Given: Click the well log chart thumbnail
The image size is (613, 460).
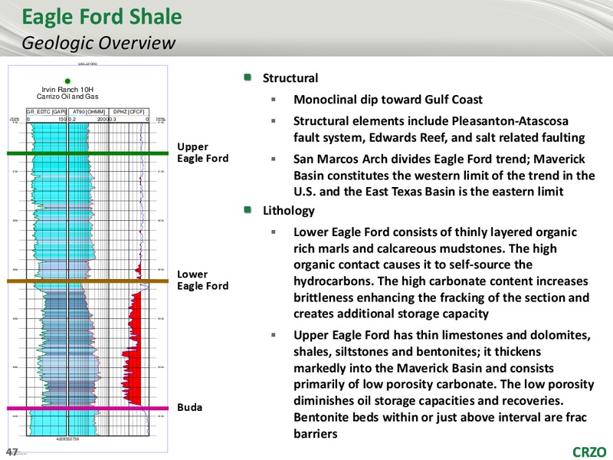Looking at the screenshot, I should click(x=87, y=258).
